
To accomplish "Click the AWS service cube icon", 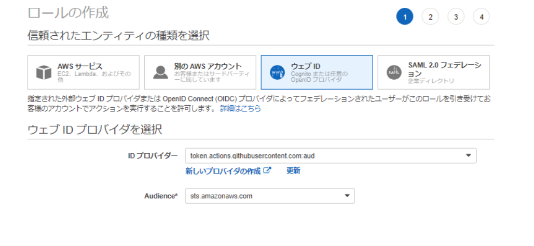I will click(x=44, y=73).
